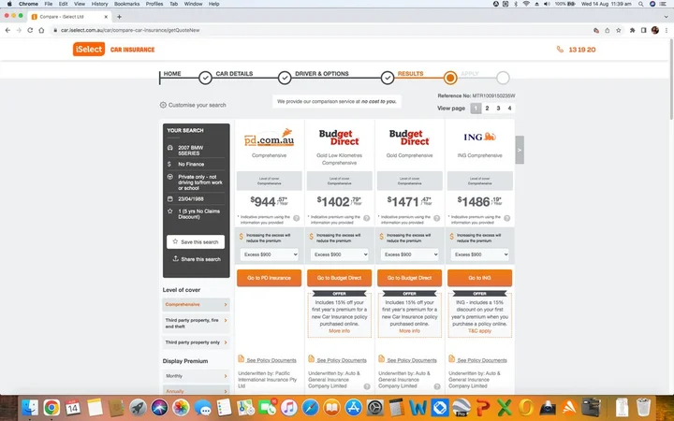The height and width of the screenshot is (421, 674).
Task: Click the ING logo
Action: click(x=479, y=137)
